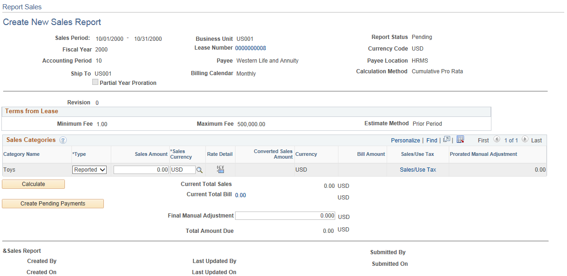
Task: Click the Personalize link
Action: 405,140
